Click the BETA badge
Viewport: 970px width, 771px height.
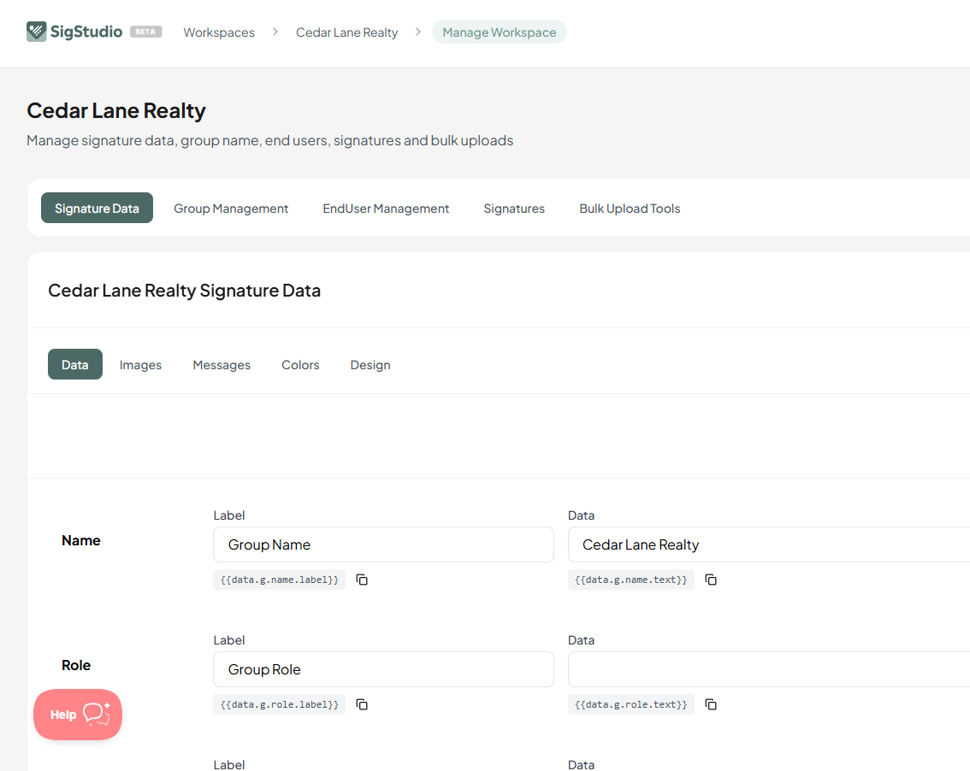point(146,32)
